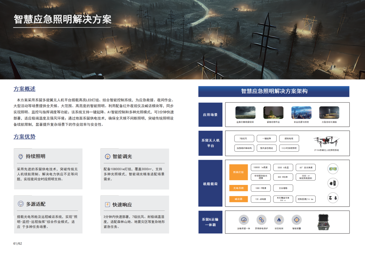Click the 持续照明 stopwatch icon
Image resolution: width=365 pixels, height=257 pixels.
click(x=21, y=156)
